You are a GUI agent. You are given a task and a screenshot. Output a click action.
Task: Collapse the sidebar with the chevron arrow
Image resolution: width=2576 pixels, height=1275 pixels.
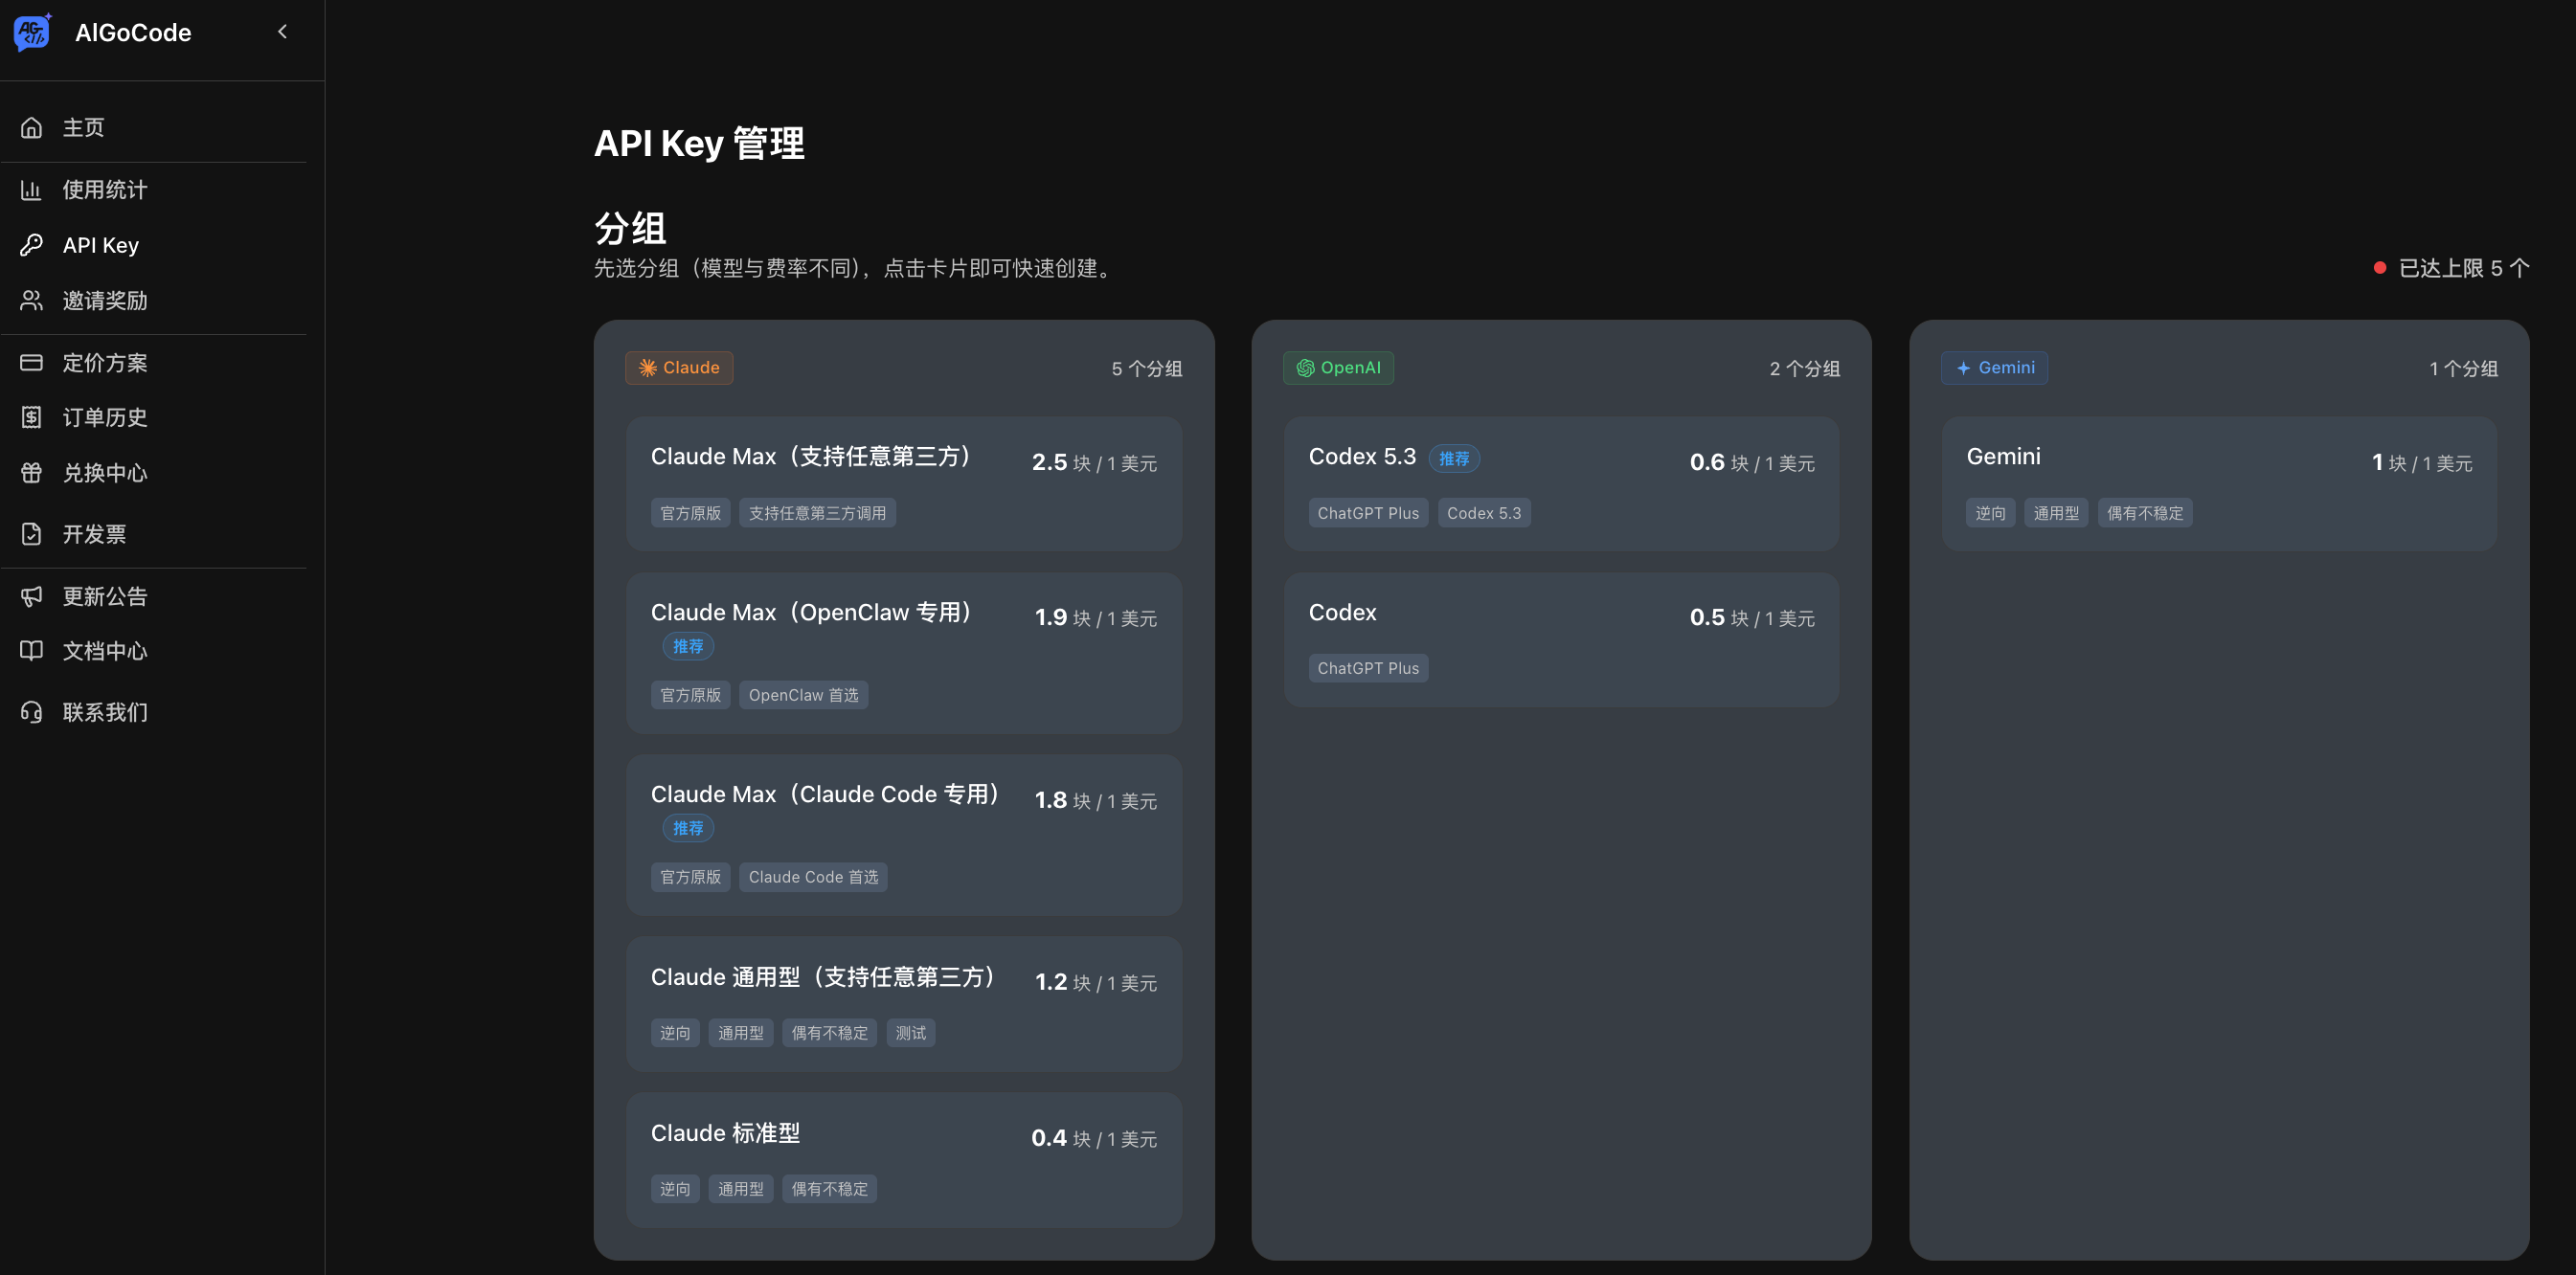coord(283,32)
